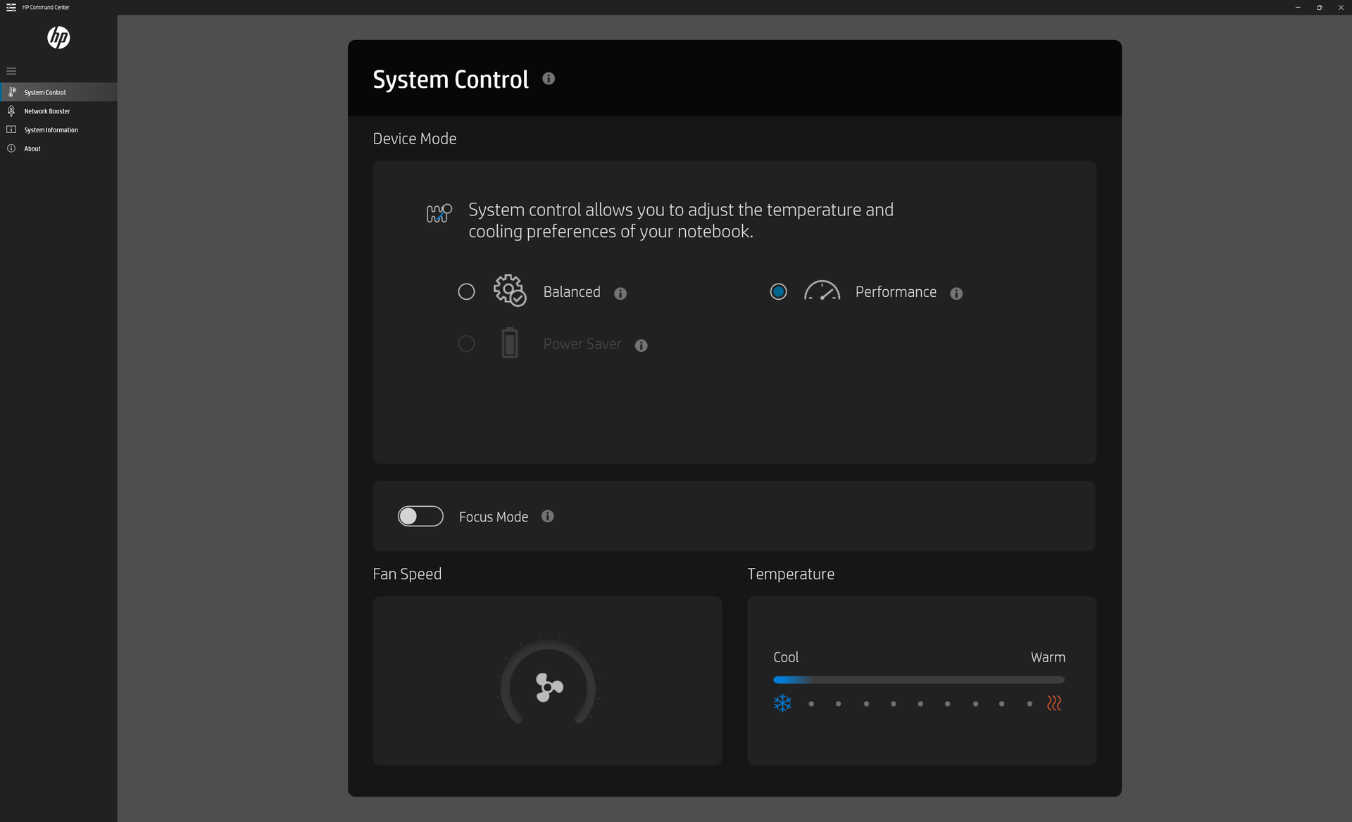Click the system control description icon
Image resolution: width=1352 pixels, height=822 pixels.
[439, 213]
